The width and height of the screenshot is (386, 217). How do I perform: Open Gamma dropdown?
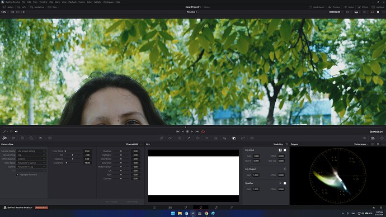tap(31, 167)
